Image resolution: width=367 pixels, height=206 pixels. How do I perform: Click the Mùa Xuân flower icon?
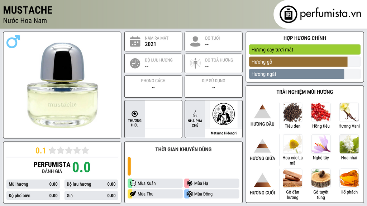(x=133, y=183)
